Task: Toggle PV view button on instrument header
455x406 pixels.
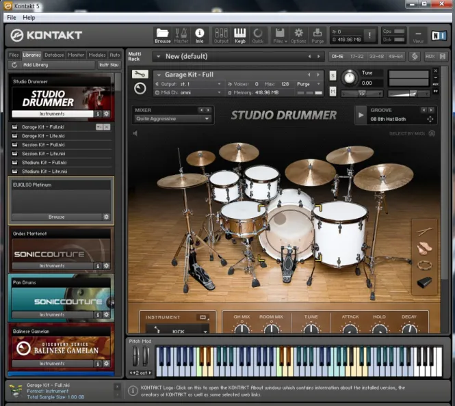Action: pos(436,91)
